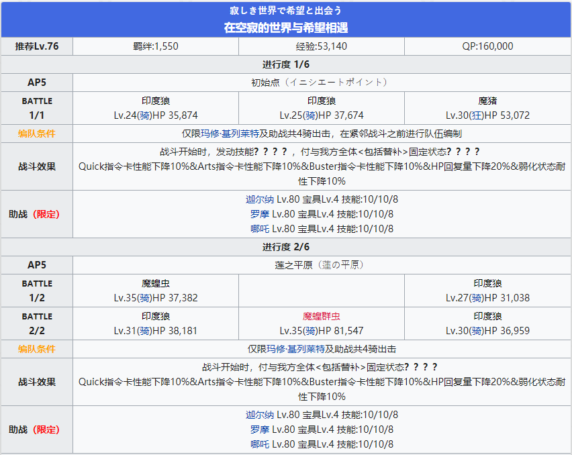Viewport: 572px width, 455px height.
Task: Click the 骑 class link for Lv.24 印度狼
Action: pos(144,115)
